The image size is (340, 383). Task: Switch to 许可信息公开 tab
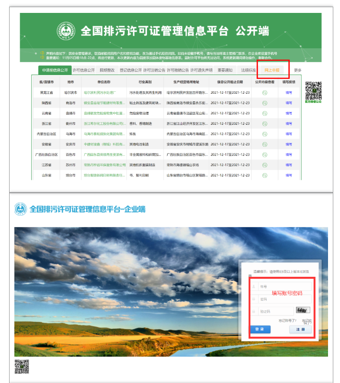tap(84, 70)
